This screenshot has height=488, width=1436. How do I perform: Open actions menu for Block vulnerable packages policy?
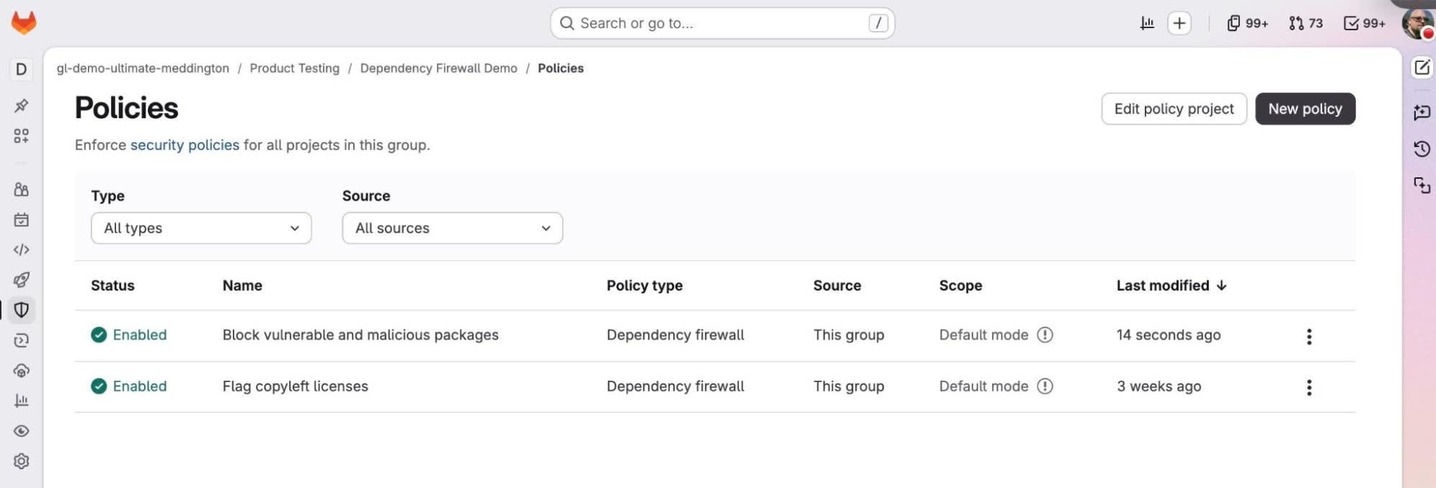tap(1309, 337)
